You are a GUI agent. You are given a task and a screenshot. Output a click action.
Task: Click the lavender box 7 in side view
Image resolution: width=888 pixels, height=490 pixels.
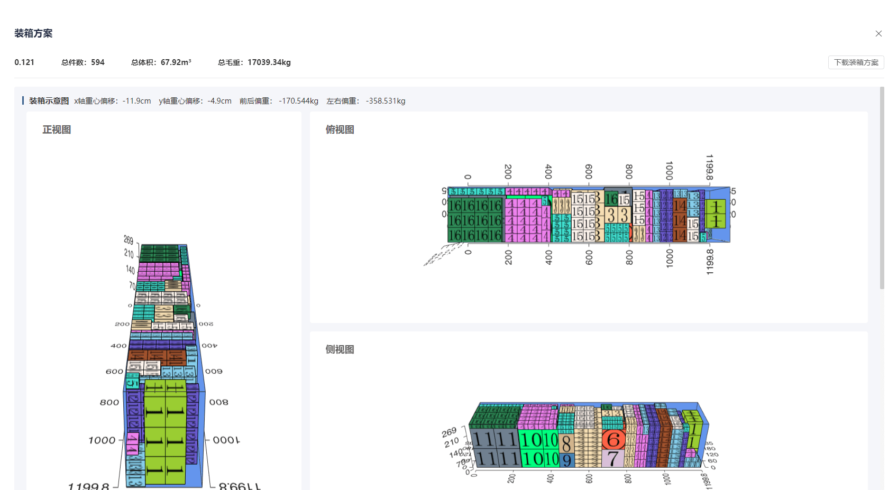pos(613,458)
